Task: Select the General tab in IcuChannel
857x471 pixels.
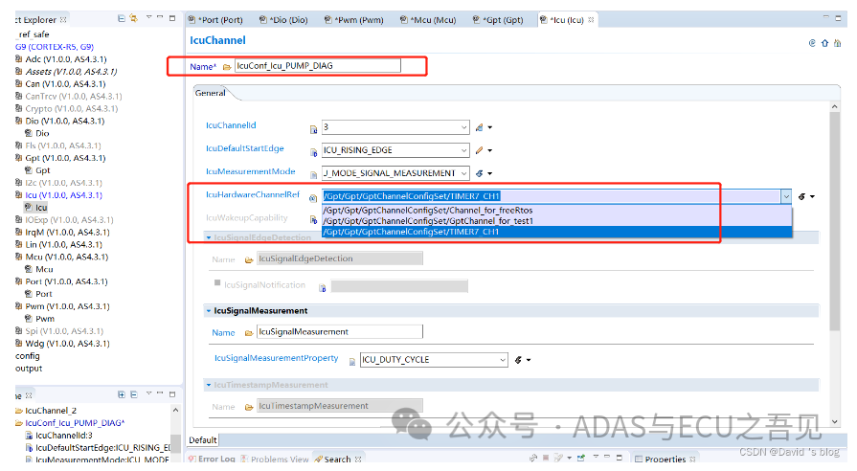Action: 210,93
